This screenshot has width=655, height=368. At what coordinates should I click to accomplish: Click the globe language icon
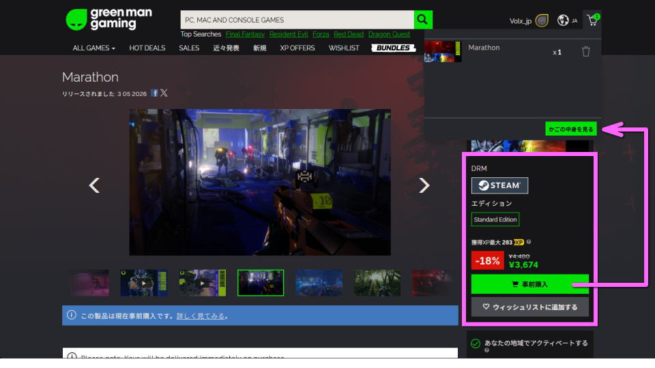(563, 20)
